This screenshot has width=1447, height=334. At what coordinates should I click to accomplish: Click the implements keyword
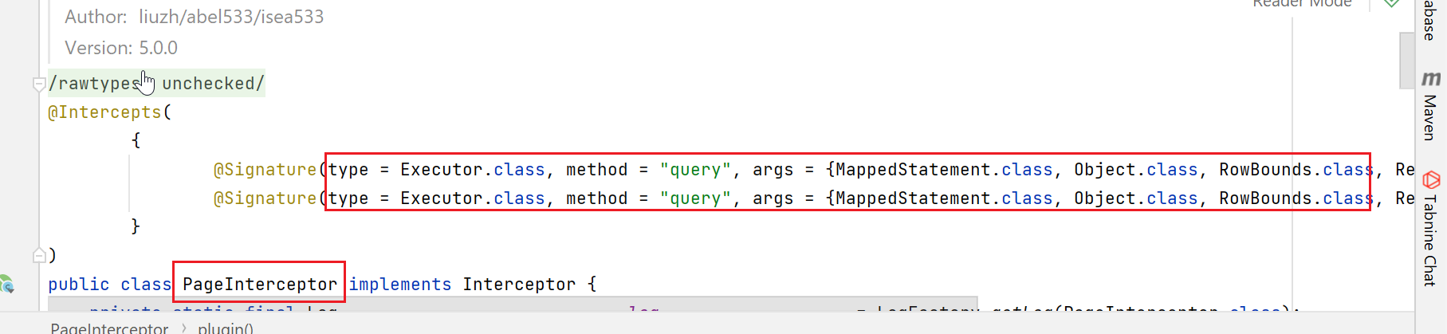(x=400, y=285)
